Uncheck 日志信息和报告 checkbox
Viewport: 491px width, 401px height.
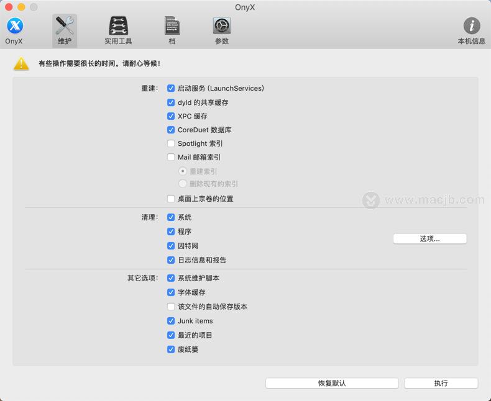point(171,260)
